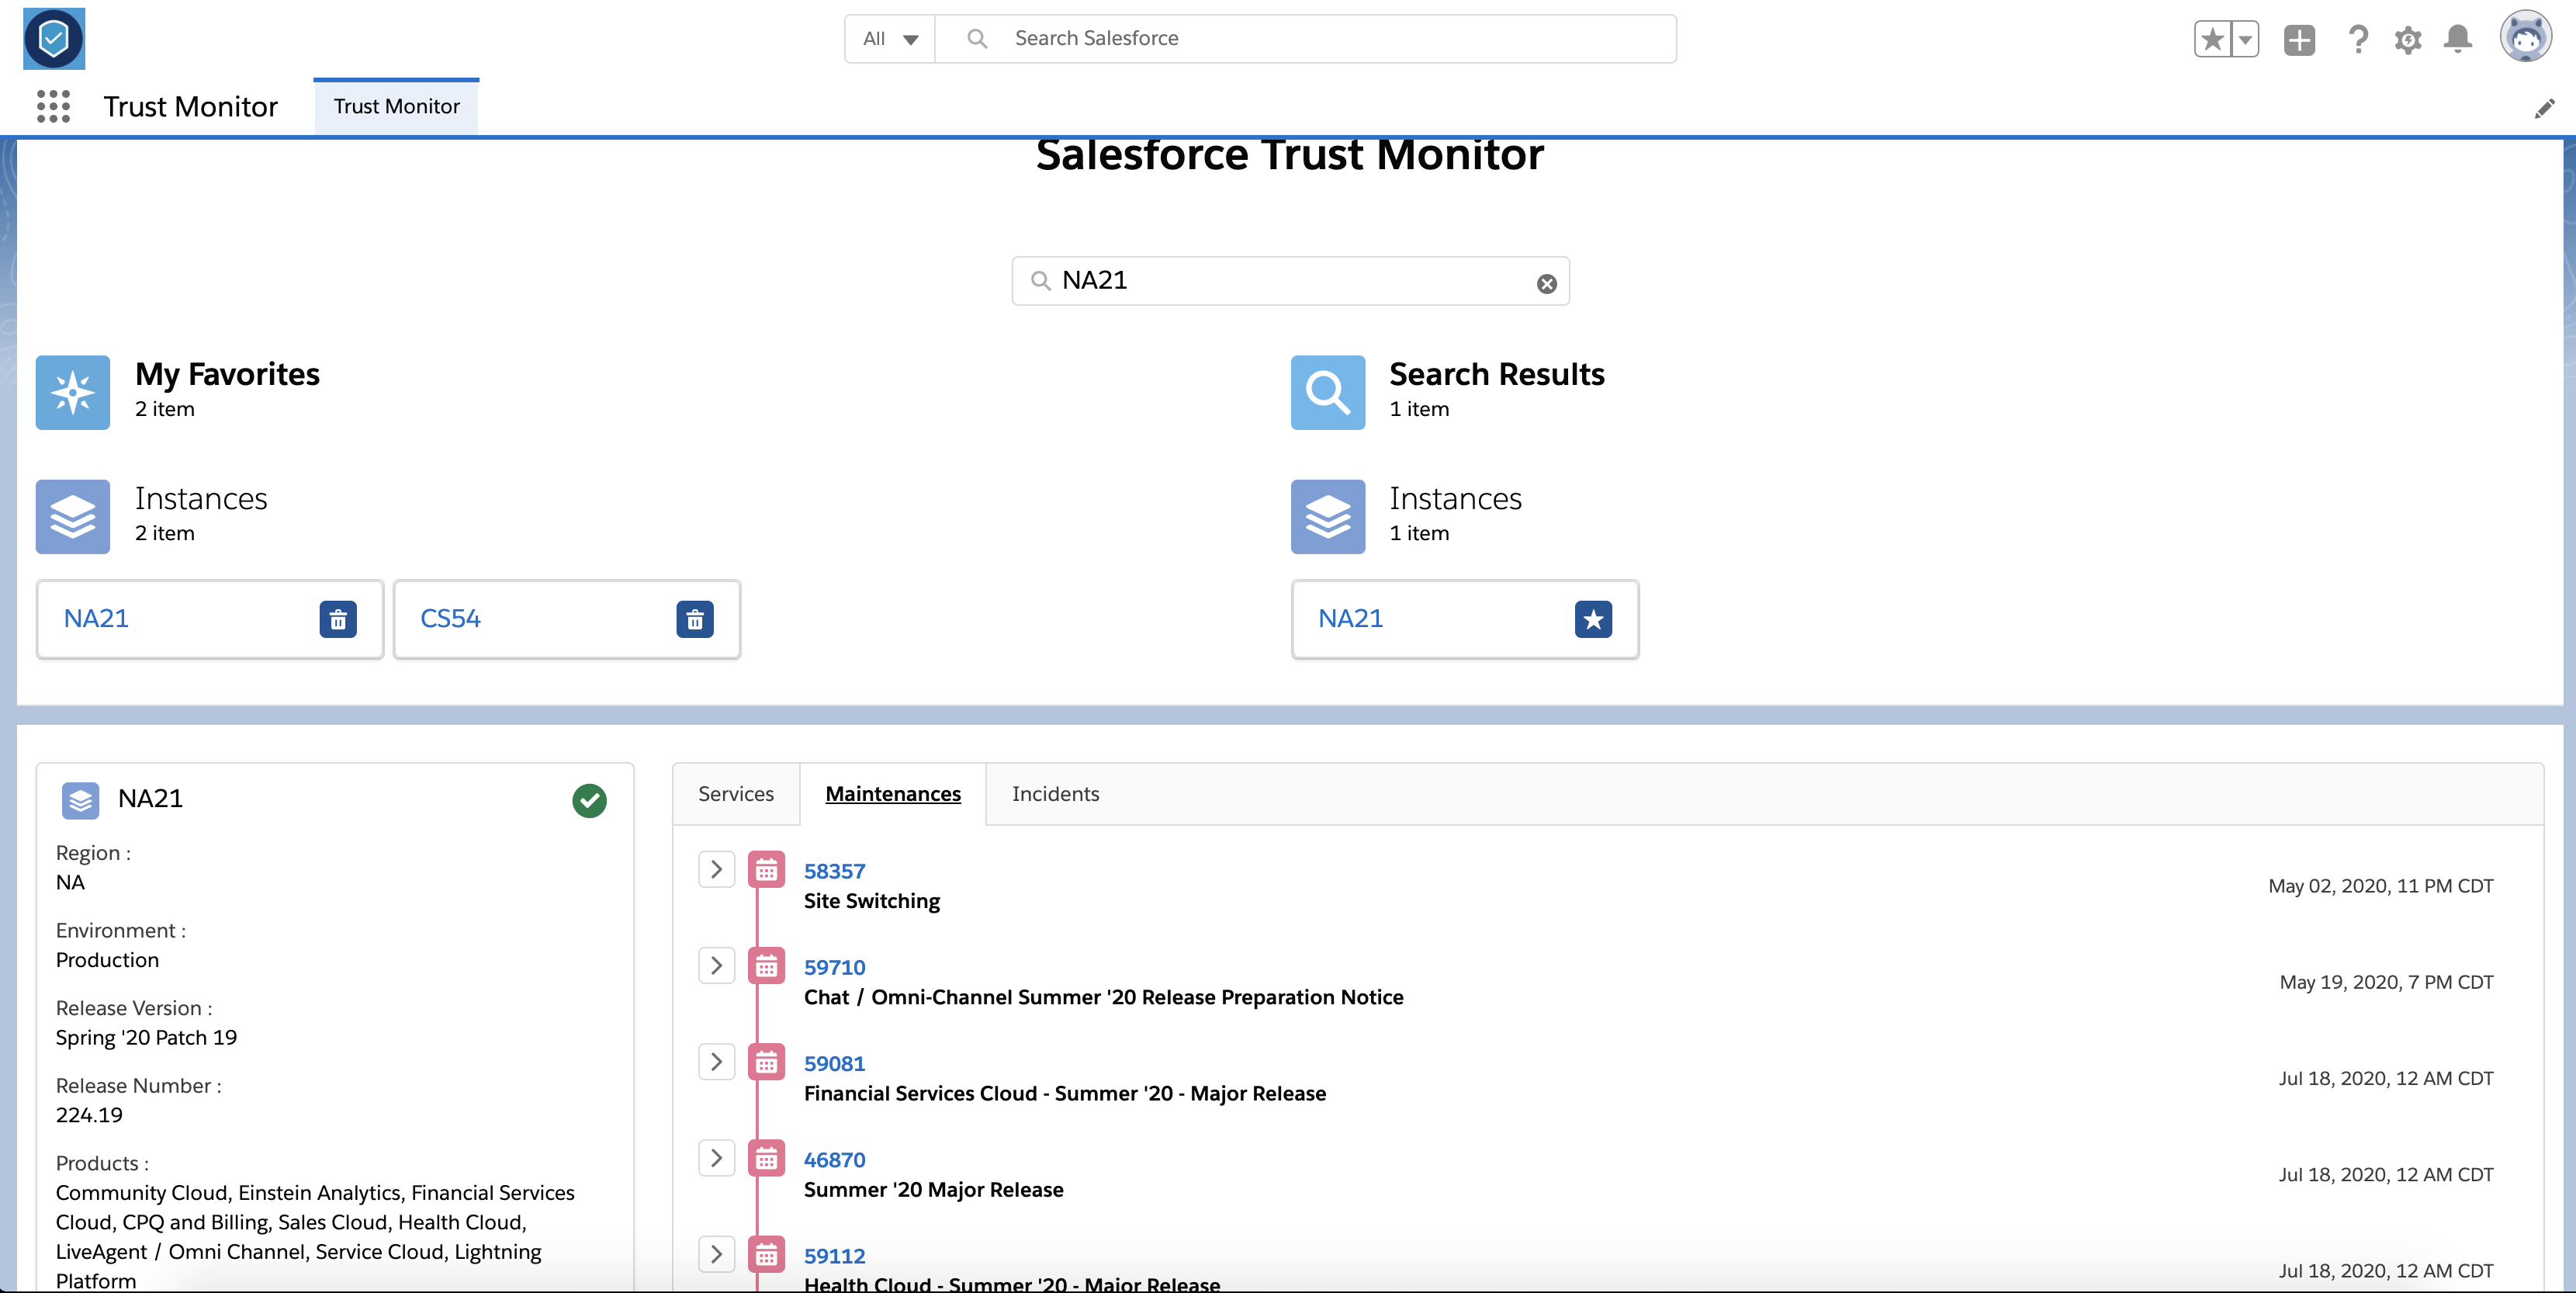Click the Site Switching maintenance title
This screenshot has width=2576, height=1293.
coord(871,900)
